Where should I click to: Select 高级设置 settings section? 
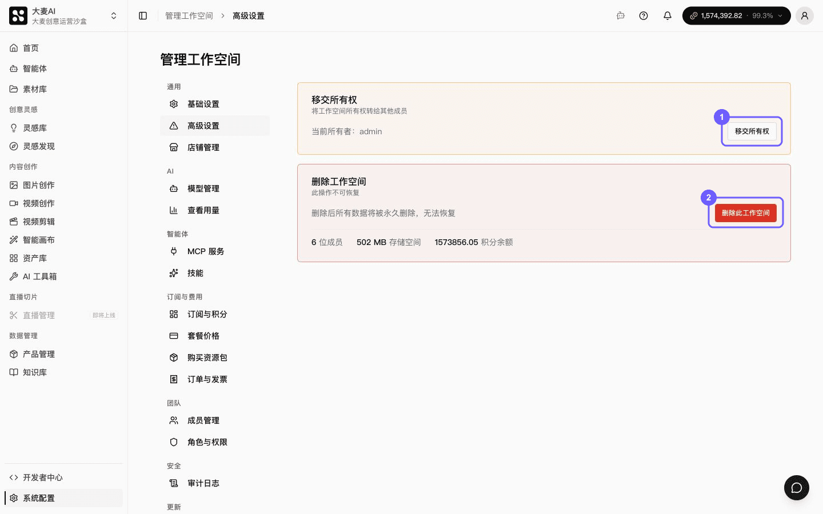pos(215,126)
